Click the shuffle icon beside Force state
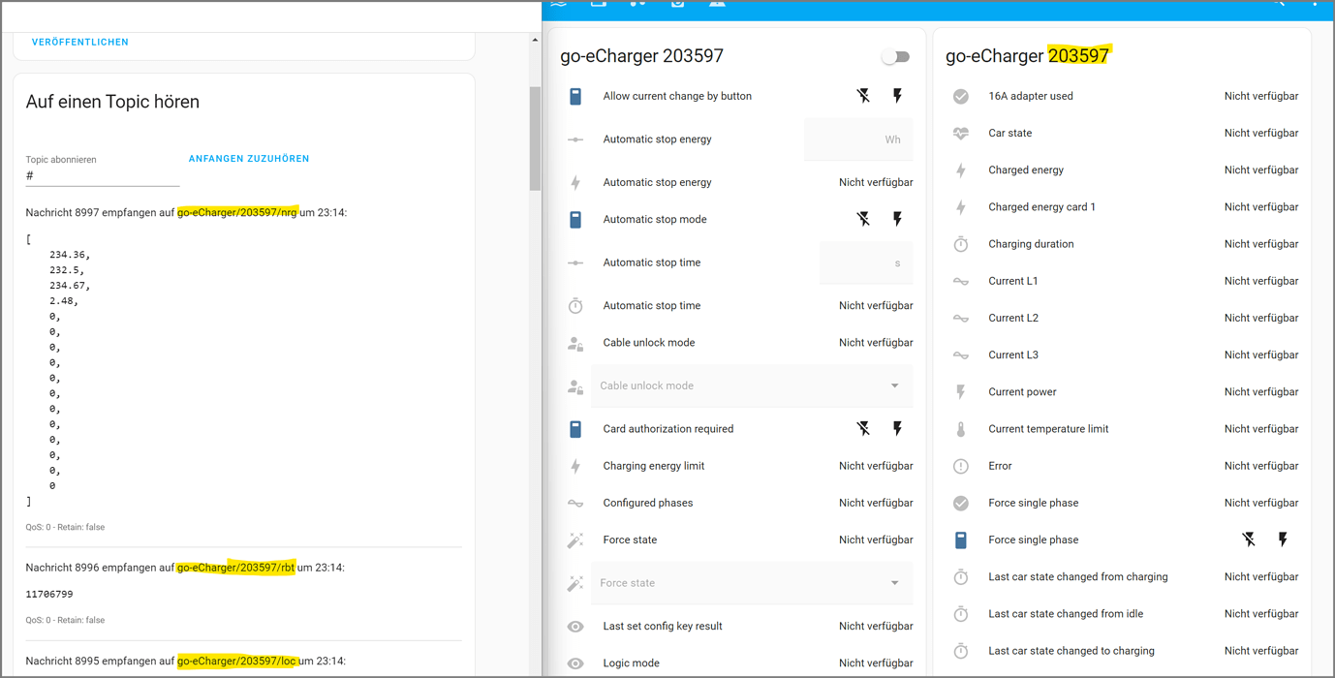Viewport: 1335px width, 678px height. pos(575,539)
